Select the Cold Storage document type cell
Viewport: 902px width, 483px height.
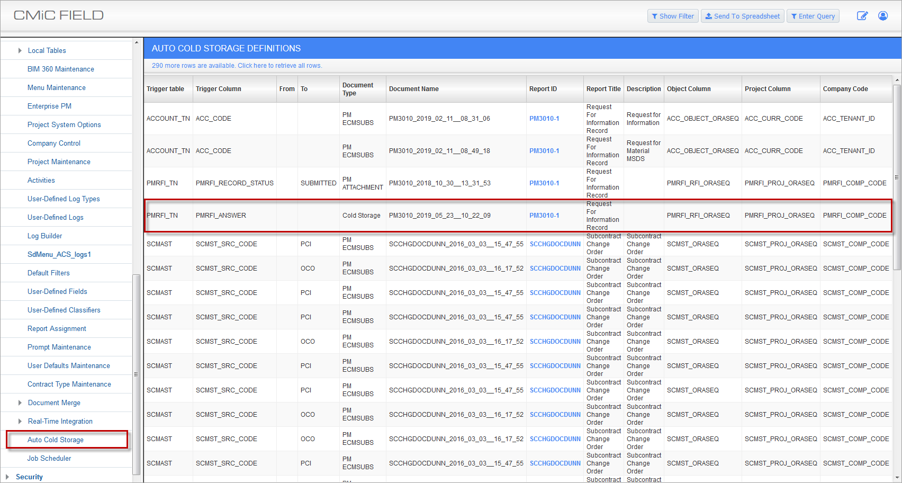click(x=362, y=216)
